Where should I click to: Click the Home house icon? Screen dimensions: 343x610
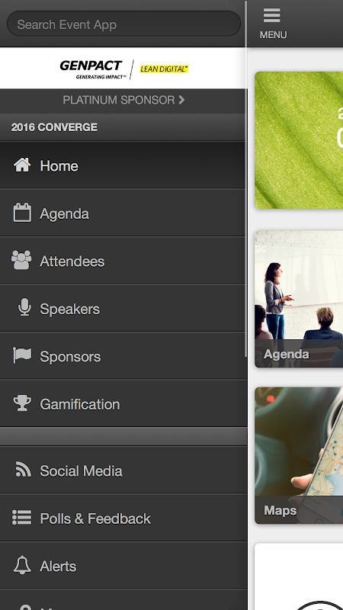coord(22,165)
